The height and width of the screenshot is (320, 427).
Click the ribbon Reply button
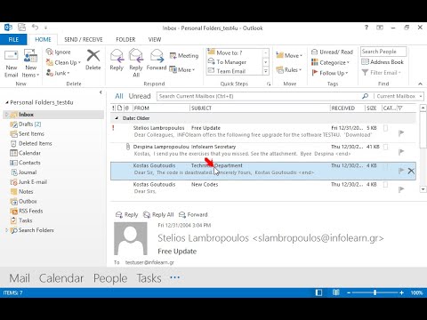(x=117, y=60)
